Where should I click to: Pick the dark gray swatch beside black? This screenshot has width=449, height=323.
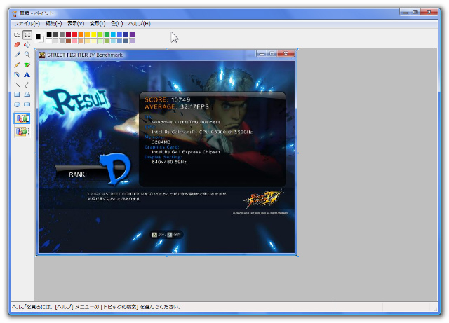55,34
